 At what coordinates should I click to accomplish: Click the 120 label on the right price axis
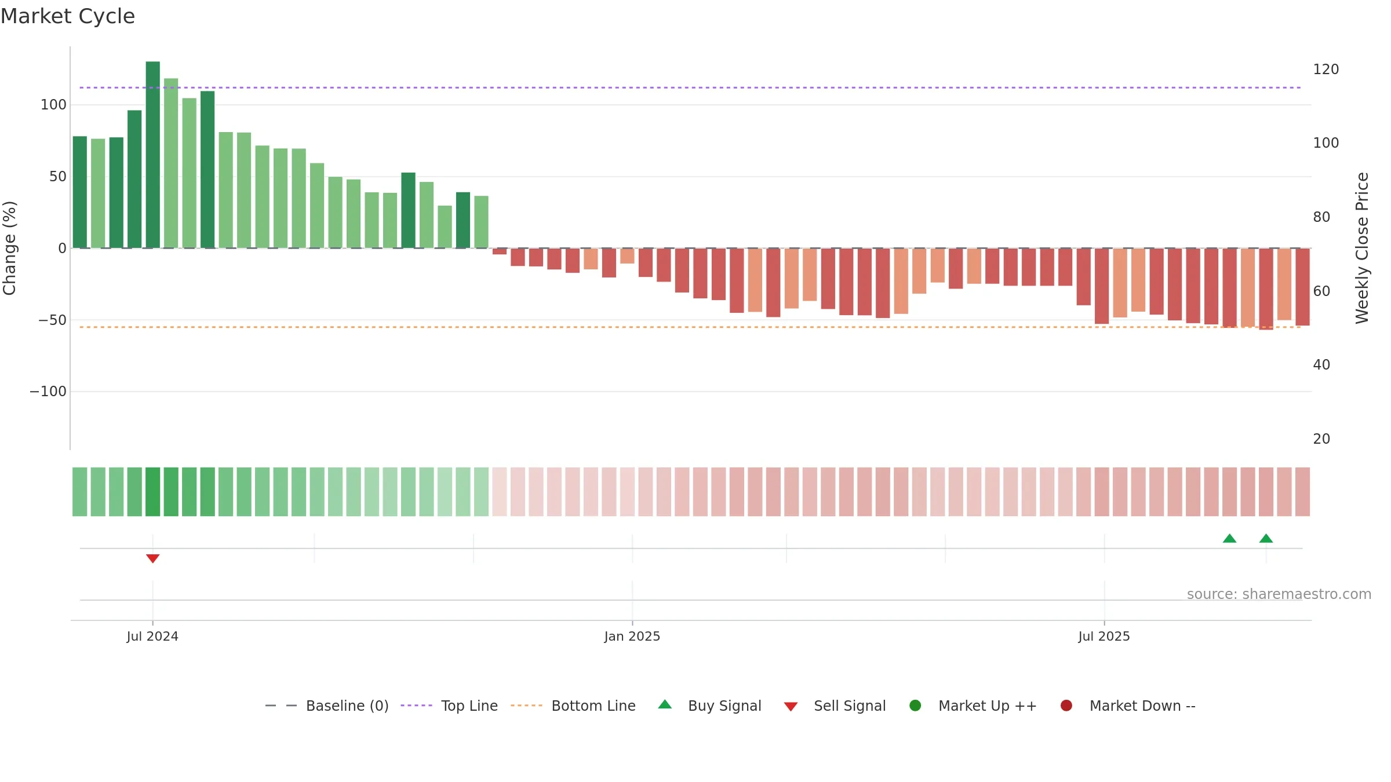pyautogui.click(x=1326, y=70)
